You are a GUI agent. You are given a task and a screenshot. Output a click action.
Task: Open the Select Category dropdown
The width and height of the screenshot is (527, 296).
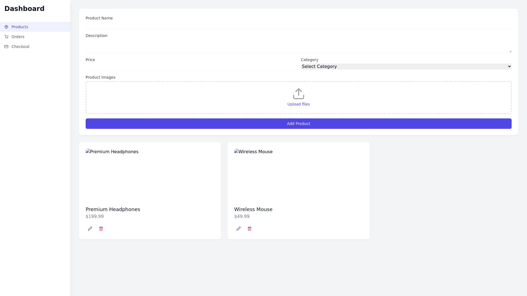[406, 66]
